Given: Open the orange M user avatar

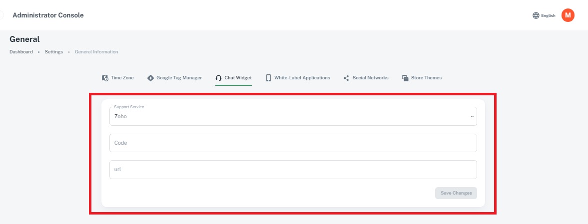Looking at the screenshot, I should [568, 15].
